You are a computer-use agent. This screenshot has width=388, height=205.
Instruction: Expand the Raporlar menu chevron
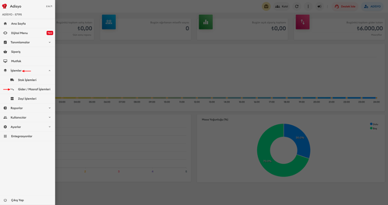click(50, 108)
